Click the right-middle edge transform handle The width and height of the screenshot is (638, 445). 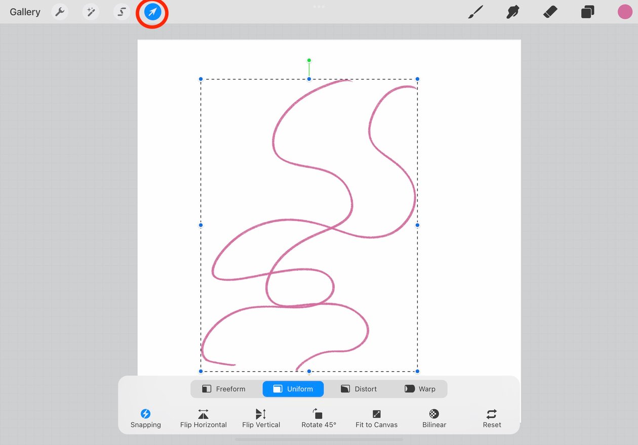(417, 225)
